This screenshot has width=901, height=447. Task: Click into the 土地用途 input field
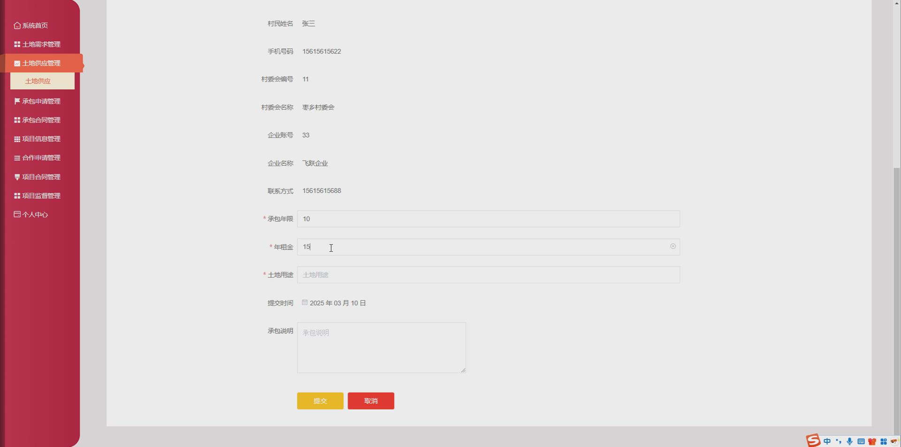[489, 275]
